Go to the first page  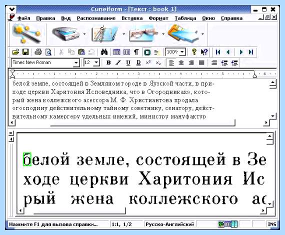(217, 52)
